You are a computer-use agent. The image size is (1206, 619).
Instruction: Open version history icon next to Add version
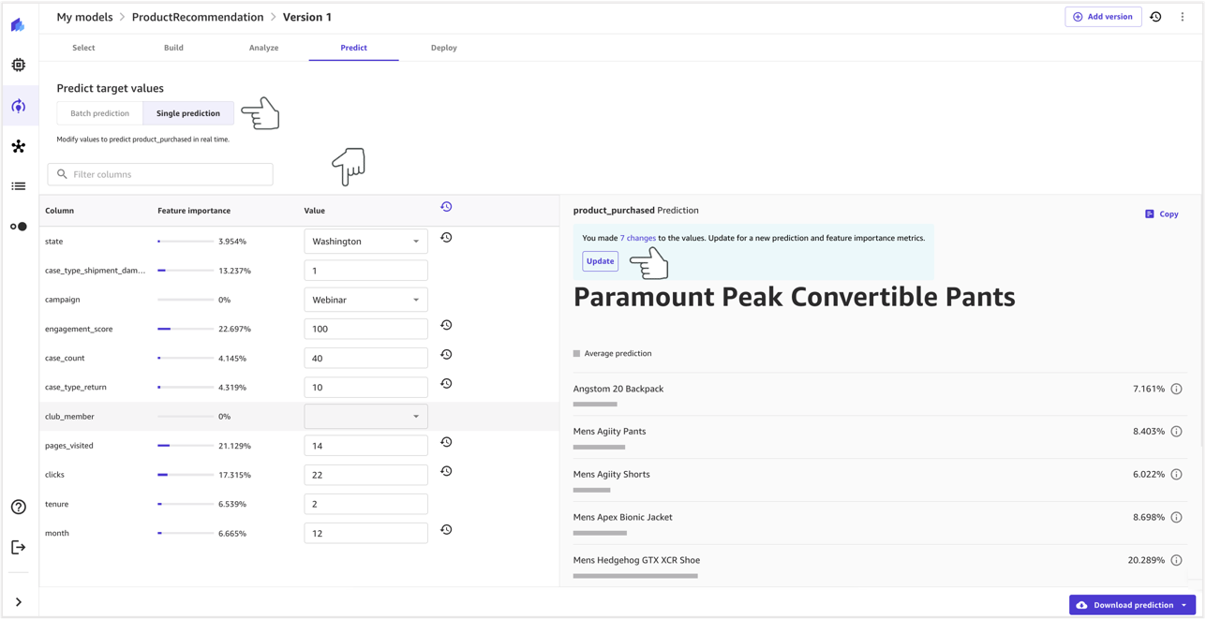[1155, 17]
